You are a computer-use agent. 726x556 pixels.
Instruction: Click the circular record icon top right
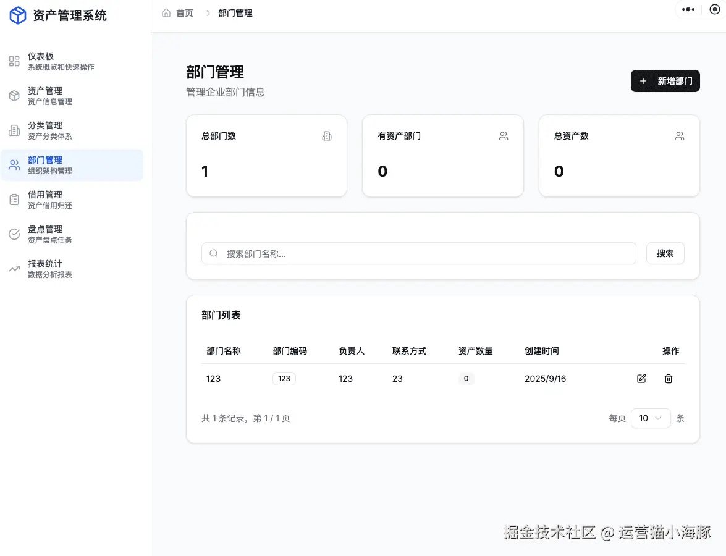click(x=715, y=9)
